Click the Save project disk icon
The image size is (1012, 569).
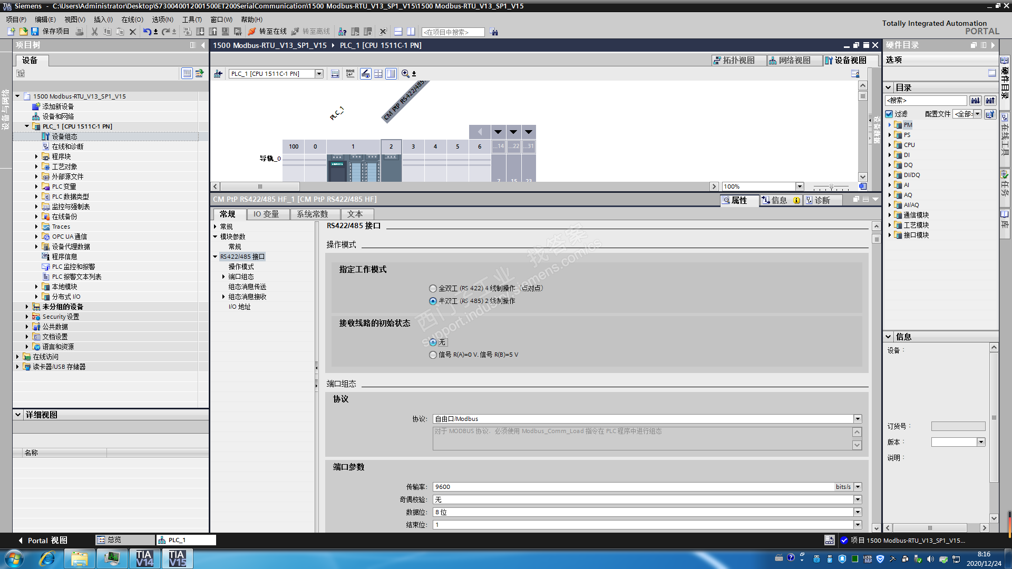(35, 32)
